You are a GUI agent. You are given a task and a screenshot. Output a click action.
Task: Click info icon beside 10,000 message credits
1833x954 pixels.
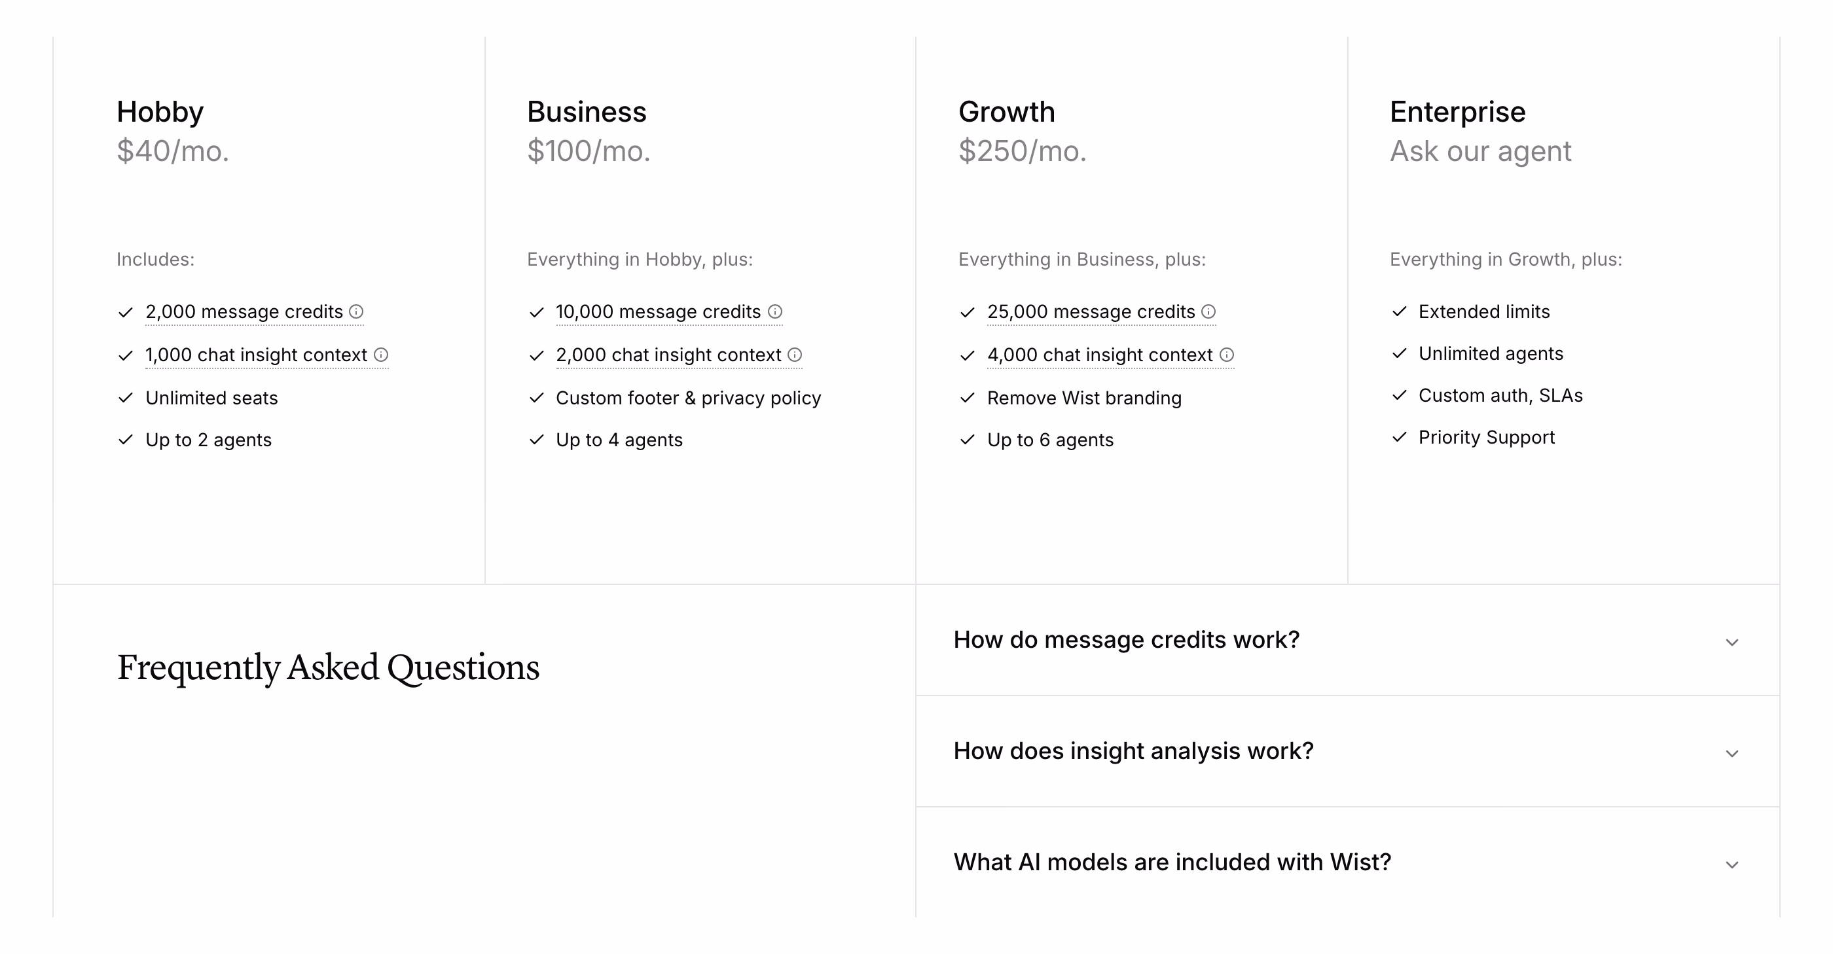click(x=775, y=311)
